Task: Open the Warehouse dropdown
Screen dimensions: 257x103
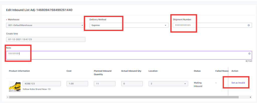Action: coord(46,25)
